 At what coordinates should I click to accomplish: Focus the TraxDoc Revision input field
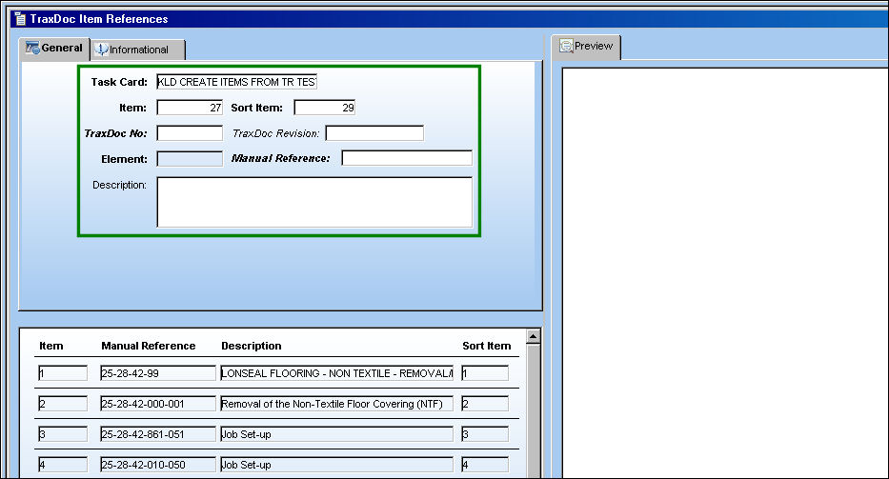pos(374,133)
